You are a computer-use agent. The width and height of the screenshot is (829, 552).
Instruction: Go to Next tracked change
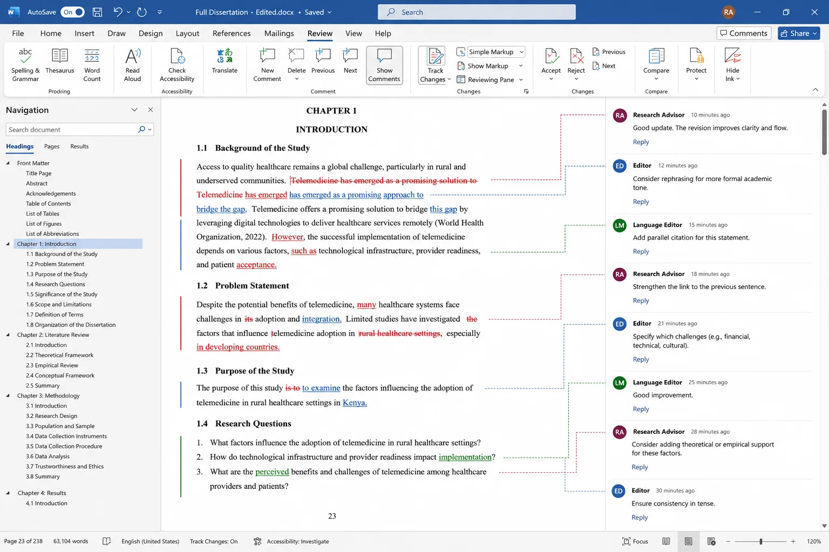[x=604, y=66]
